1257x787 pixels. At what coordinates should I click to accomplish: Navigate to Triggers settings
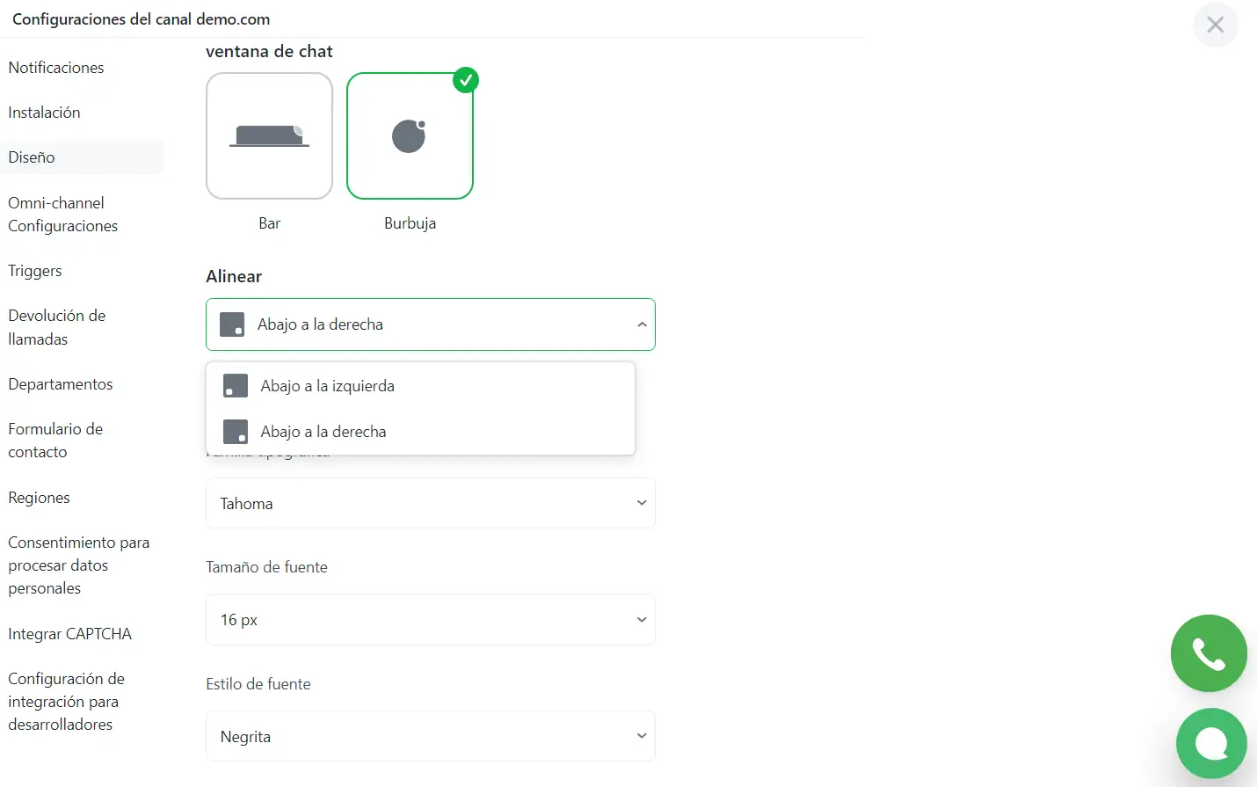(35, 271)
